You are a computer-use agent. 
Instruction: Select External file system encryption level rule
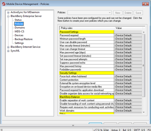point(86,83)
